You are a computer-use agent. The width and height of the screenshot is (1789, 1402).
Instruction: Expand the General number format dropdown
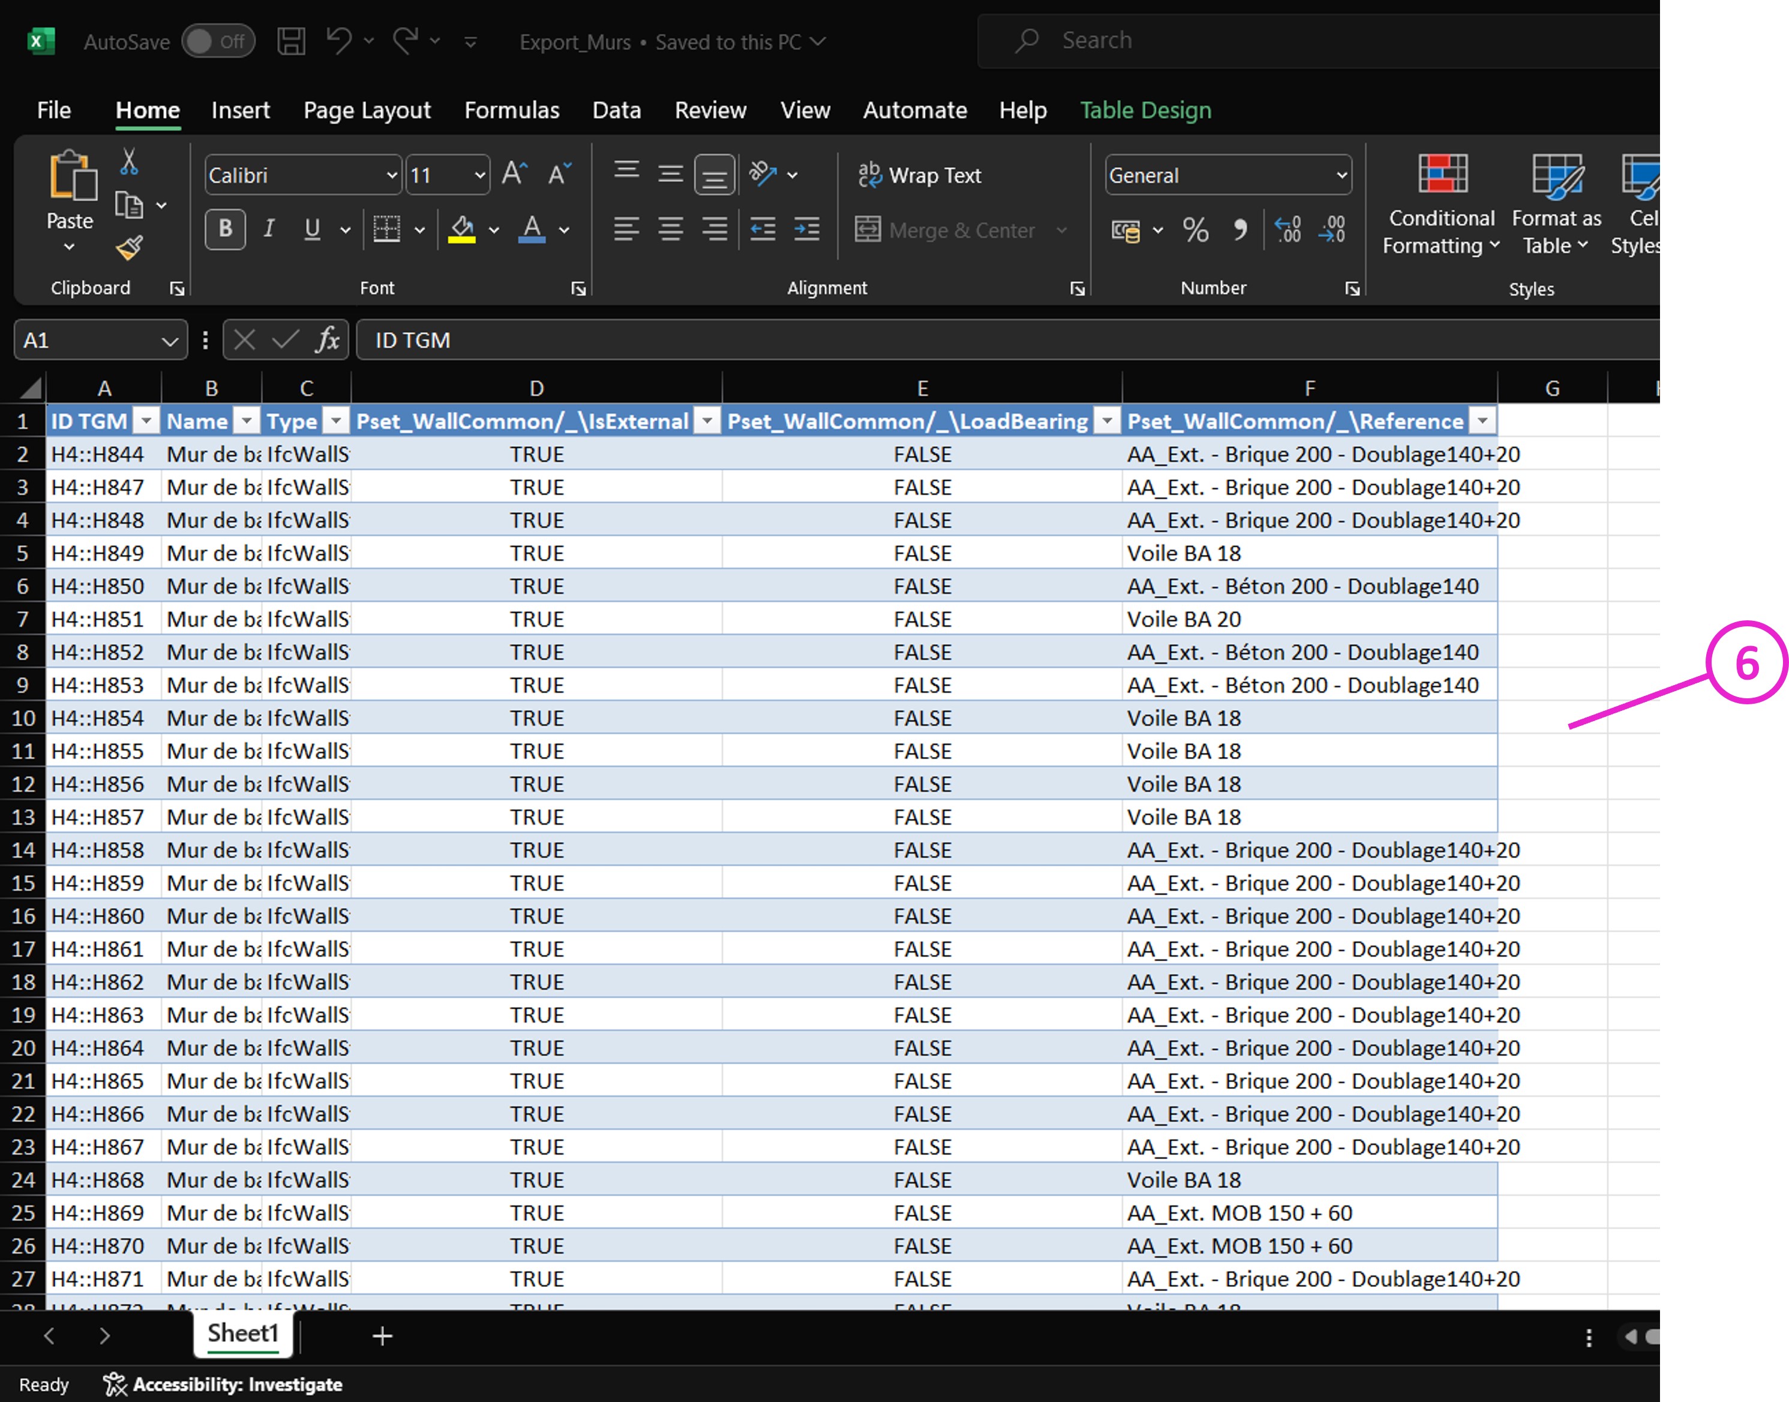tap(1341, 175)
